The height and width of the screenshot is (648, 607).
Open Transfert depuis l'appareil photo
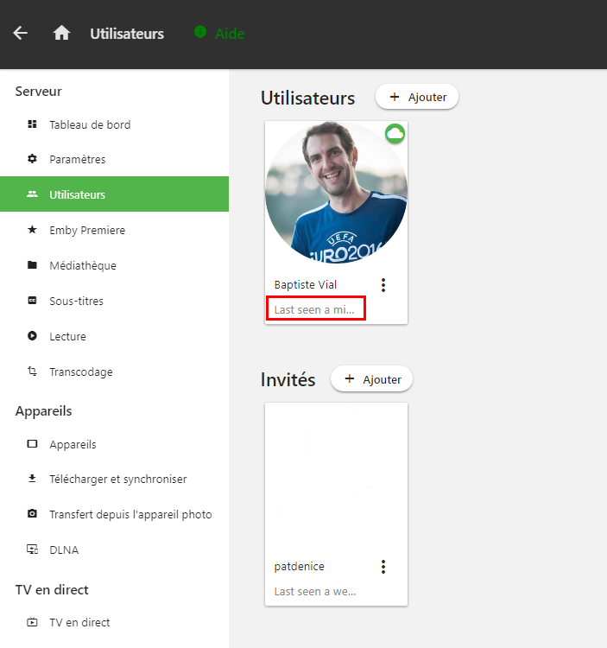click(114, 514)
